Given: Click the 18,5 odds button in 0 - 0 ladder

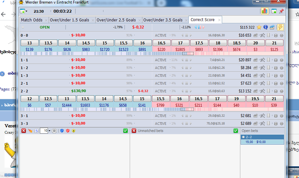Looking at the screenshot, I should pyautogui.click(x=237, y=43).
